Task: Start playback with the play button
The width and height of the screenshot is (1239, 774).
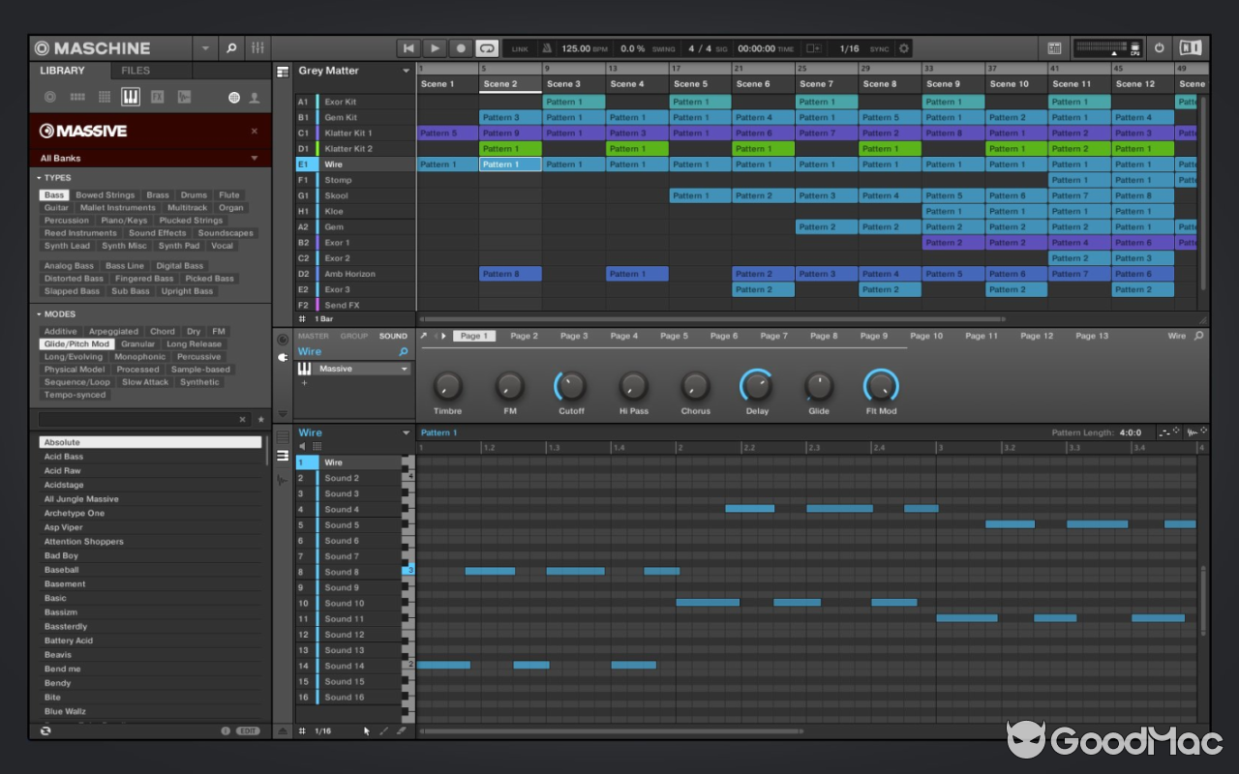Action: click(x=434, y=47)
